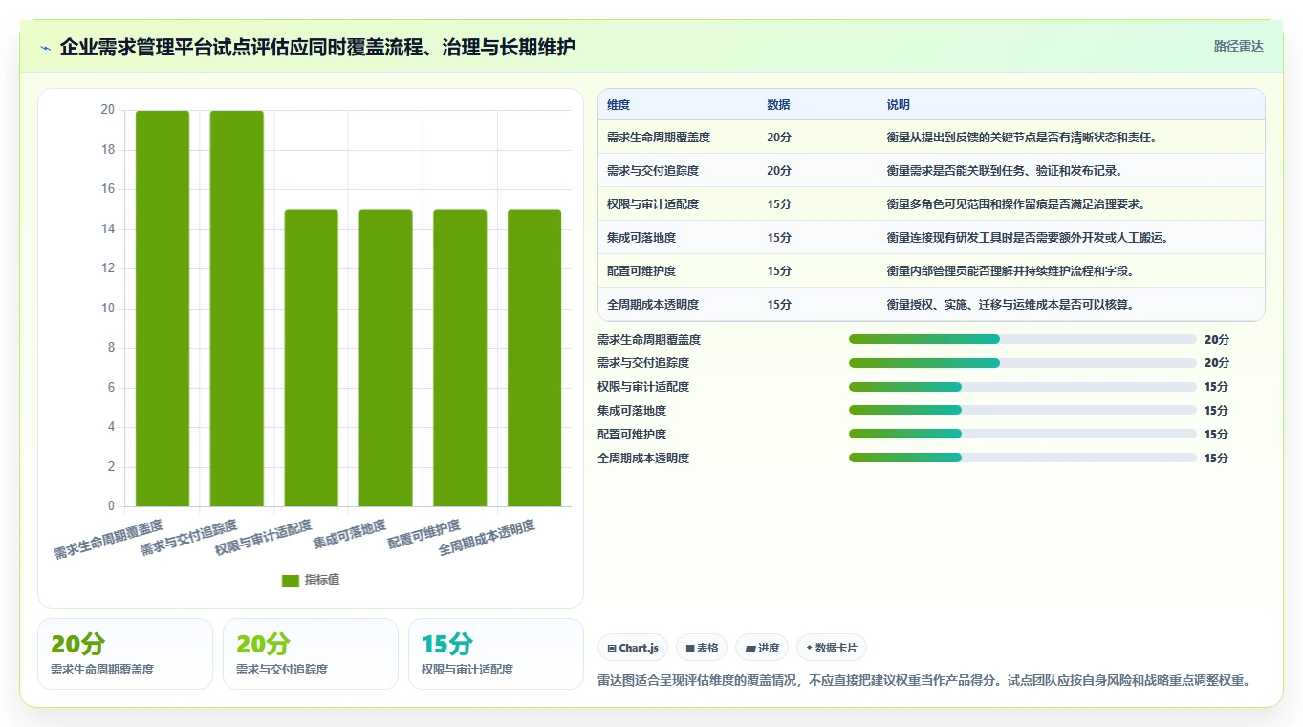Open the 15分 权限与审计适配度 data card

tap(496, 654)
